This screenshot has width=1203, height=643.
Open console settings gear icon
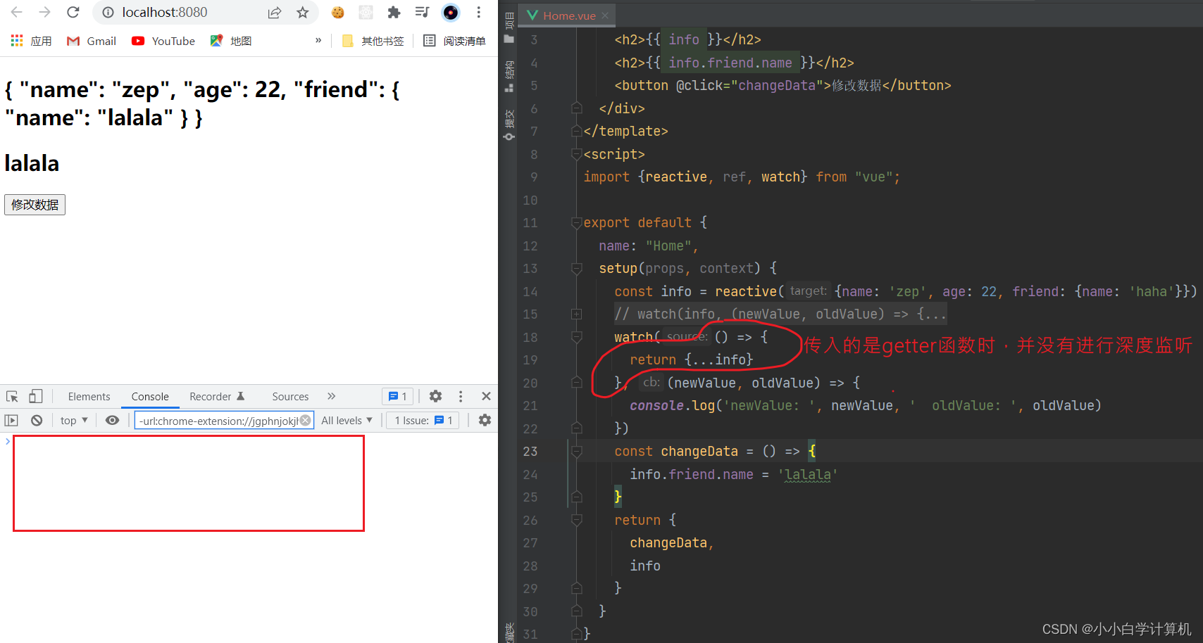tap(485, 420)
